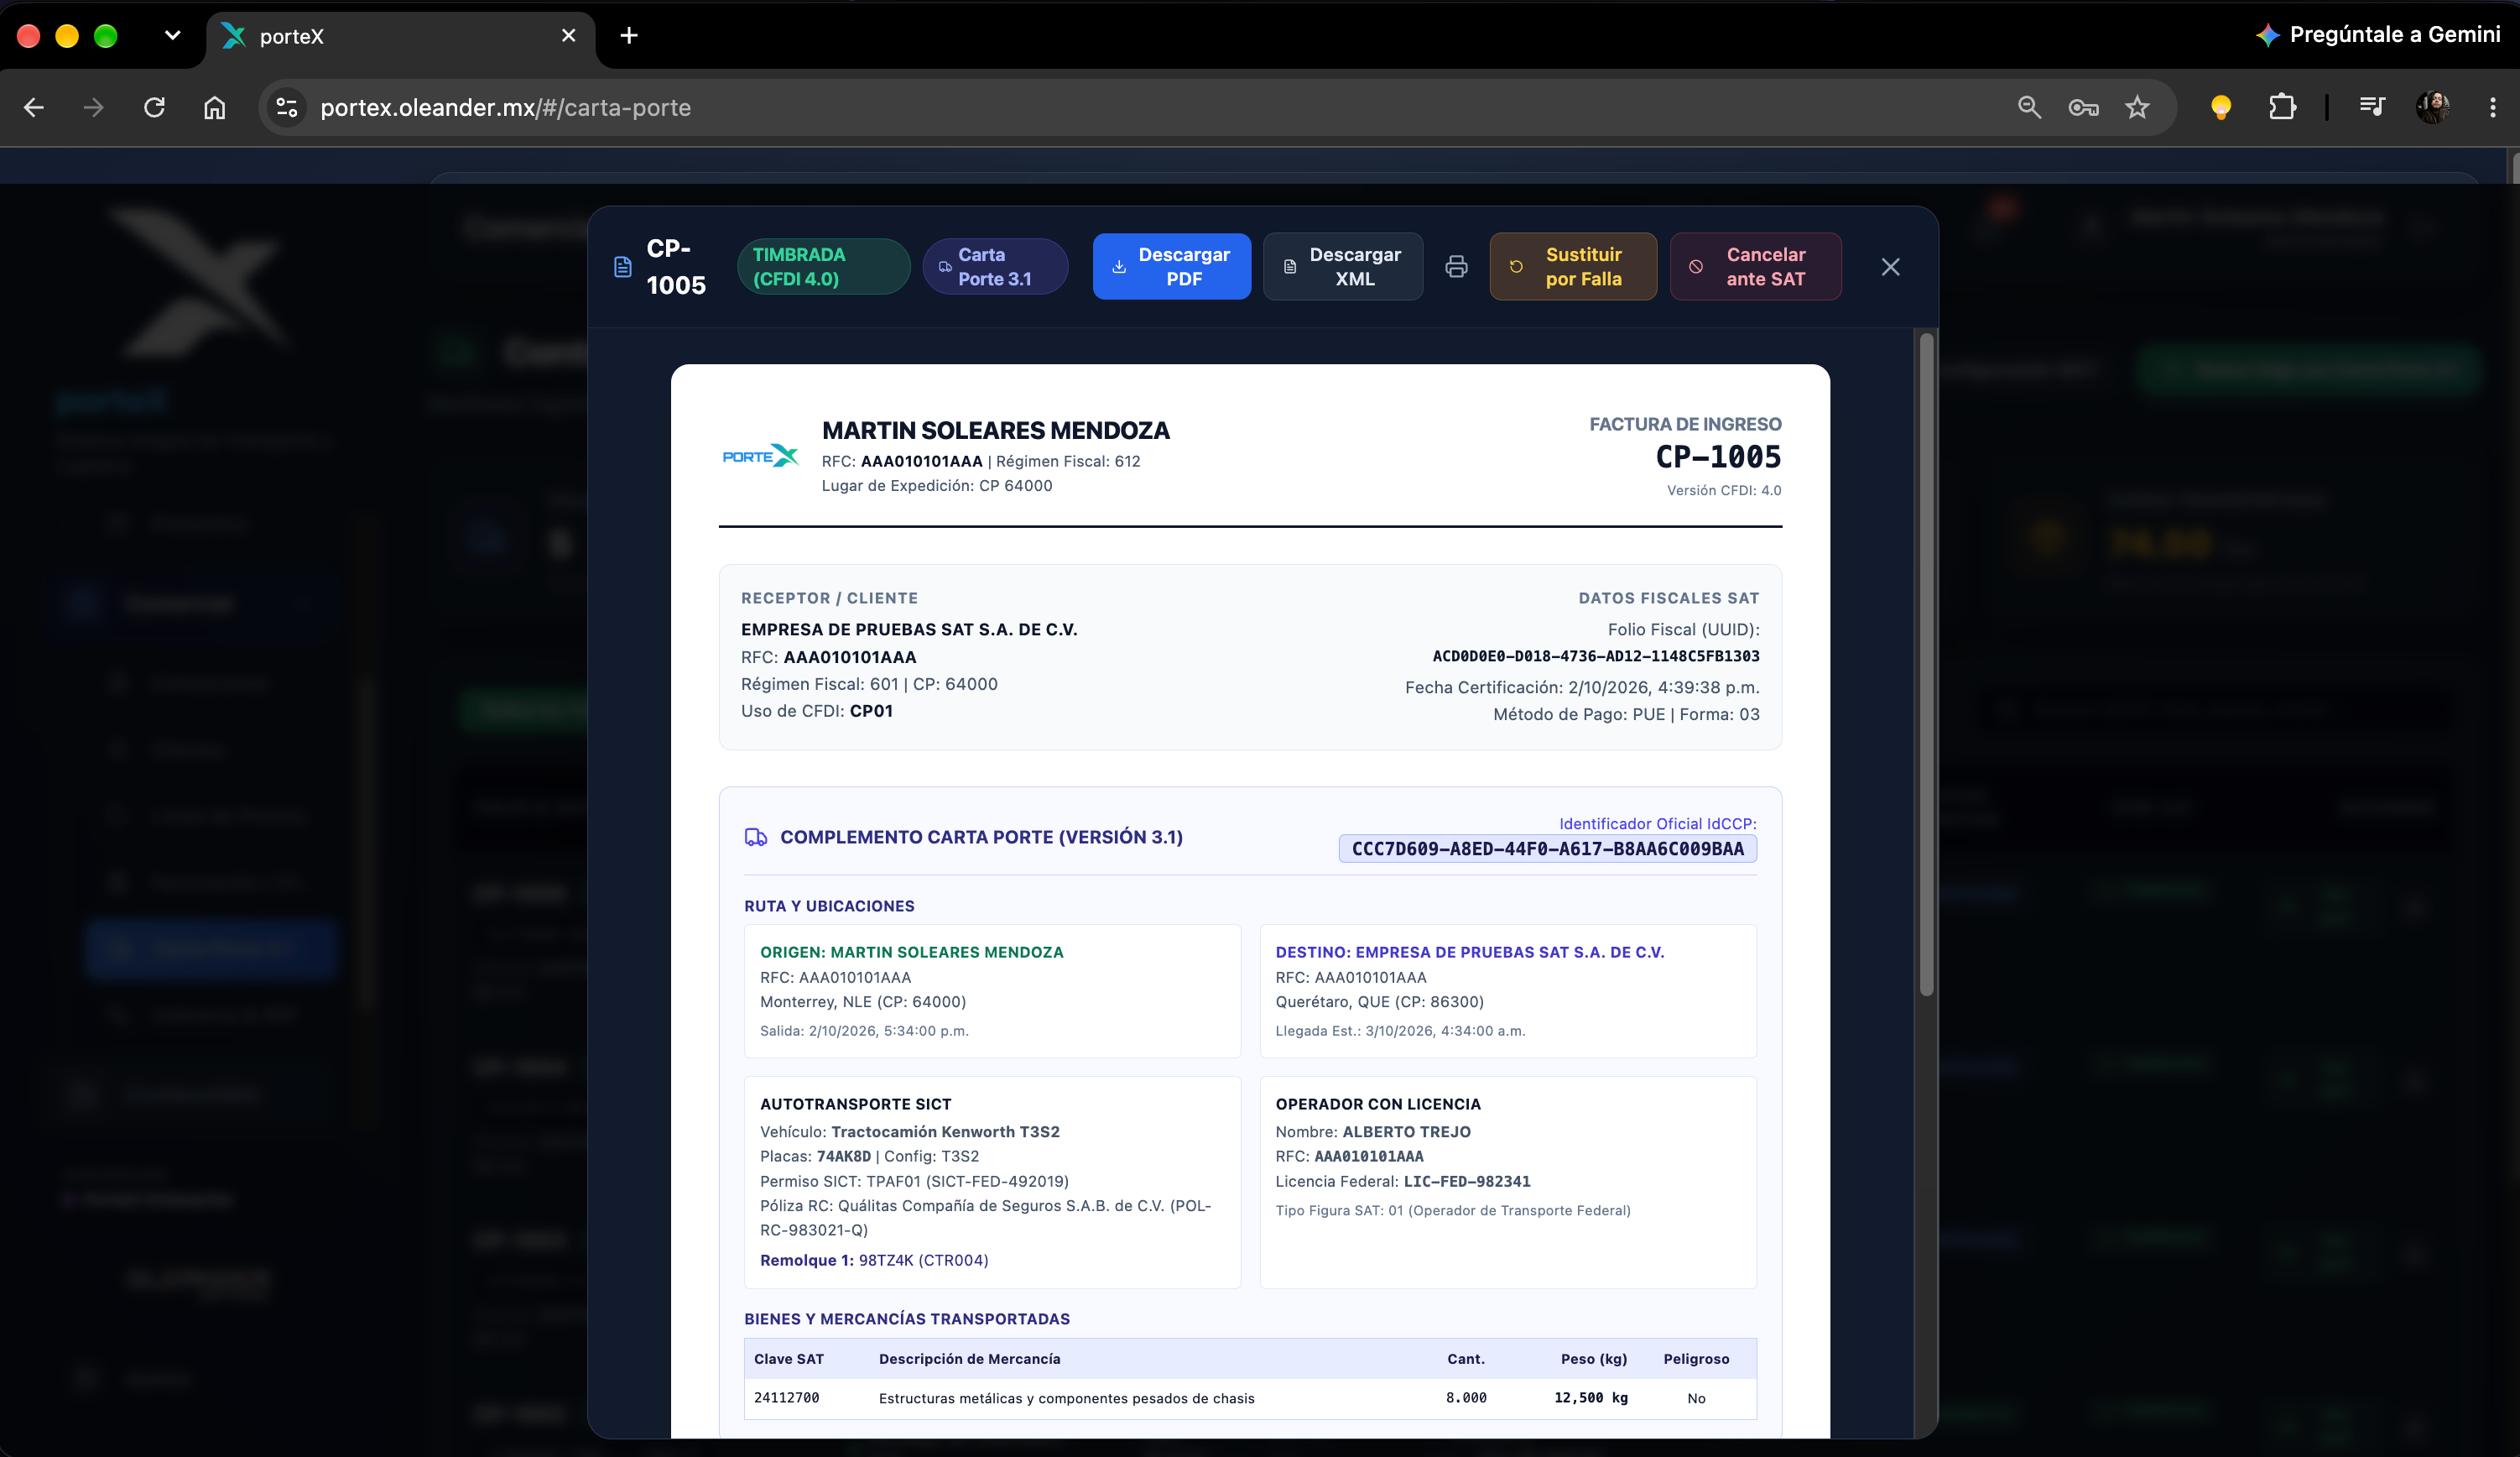Click the modal vertical scrollbar
2520x1457 pixels.
coord(1926,666)
